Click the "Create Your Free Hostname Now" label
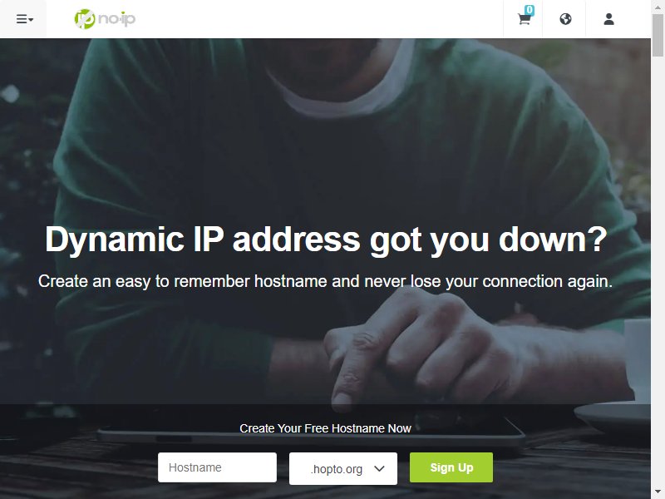Screen dimensions: 665x499 click(325, 428)
